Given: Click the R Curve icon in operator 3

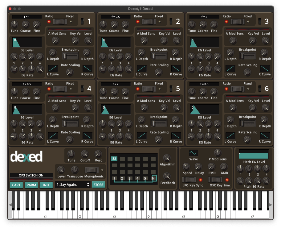Looking at the screenshot, I should (x=265, y=68).
